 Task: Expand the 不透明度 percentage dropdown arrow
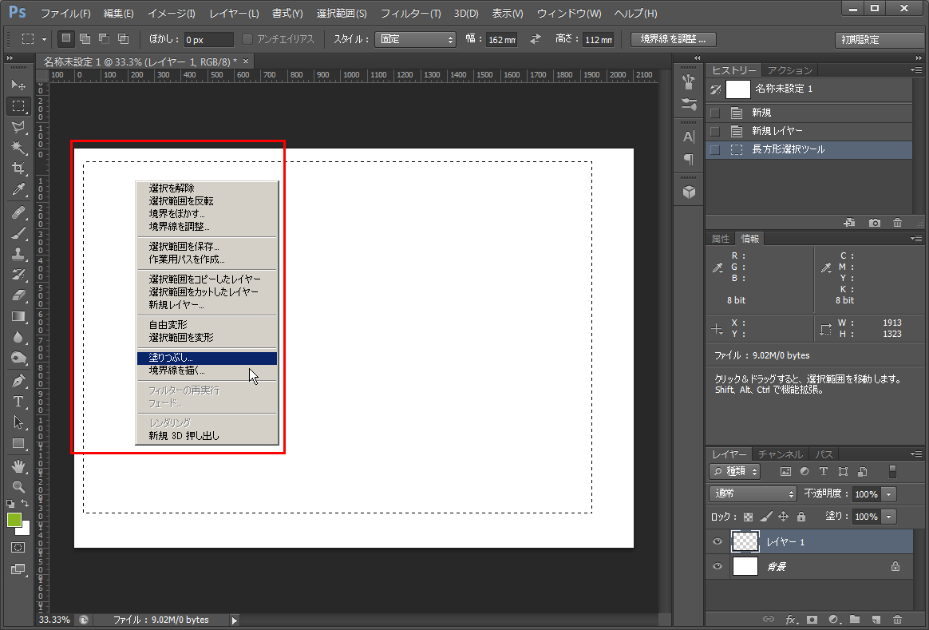[889, 493]
